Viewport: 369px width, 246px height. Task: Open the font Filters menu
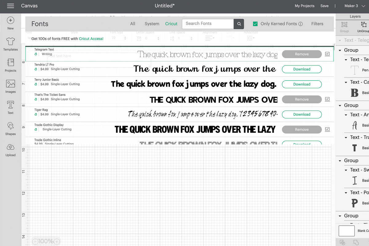tap(317, 24)
